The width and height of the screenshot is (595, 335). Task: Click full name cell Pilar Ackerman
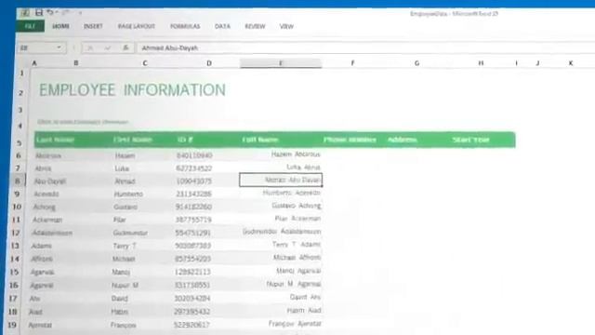pos(297,219)
